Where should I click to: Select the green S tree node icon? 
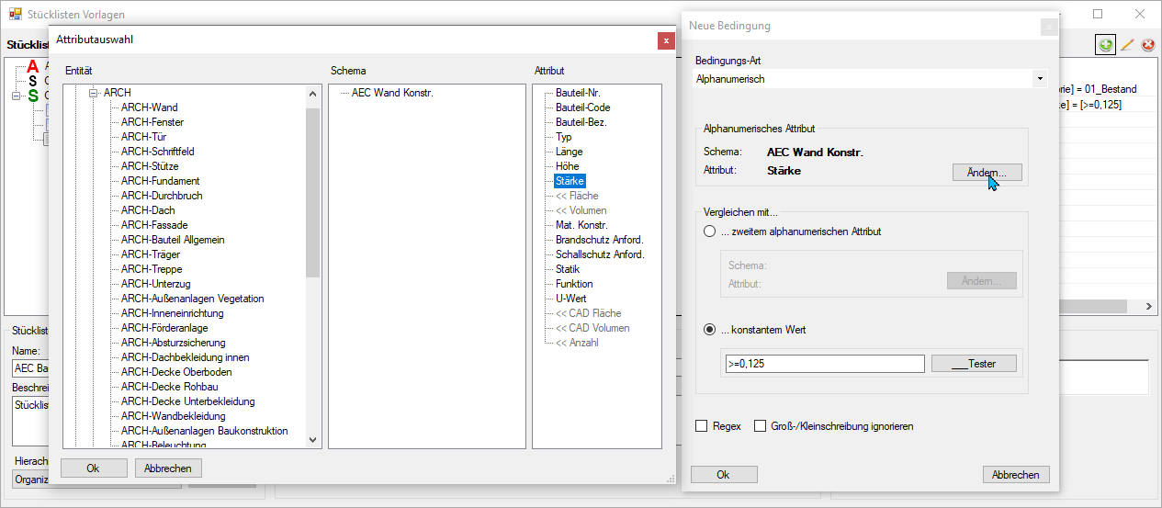point(33,96)
